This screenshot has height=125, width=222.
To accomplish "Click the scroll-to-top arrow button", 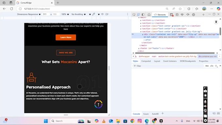I will (98, 104).
